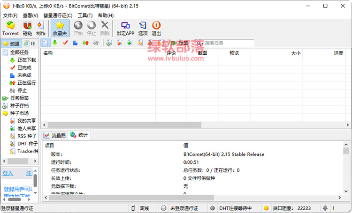Click the 删除 delete button

(105, 28)
